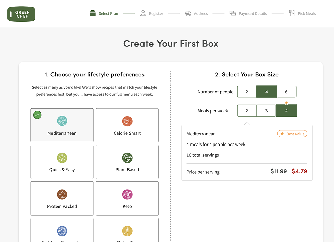Click the 'Number of people' label

pos(215,92)
